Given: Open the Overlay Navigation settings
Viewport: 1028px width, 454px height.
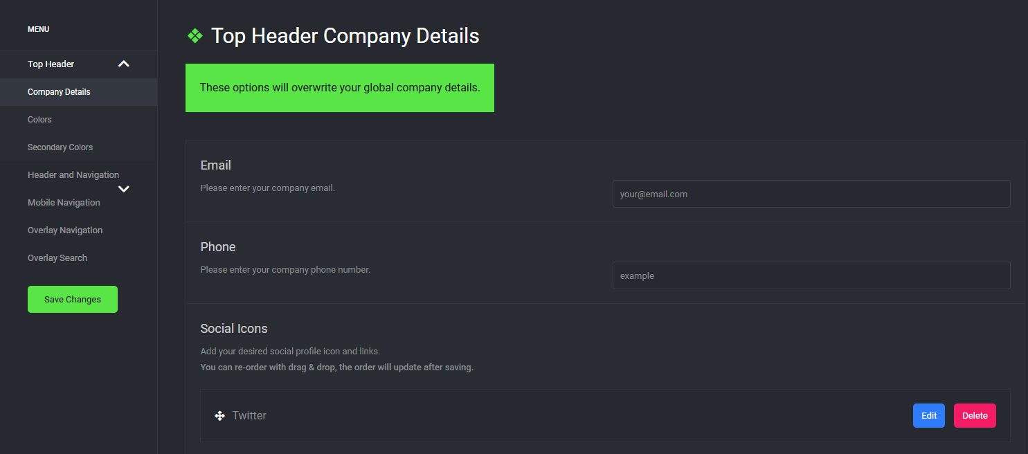Looking at the screenshot, I should (x=64, y=230).
